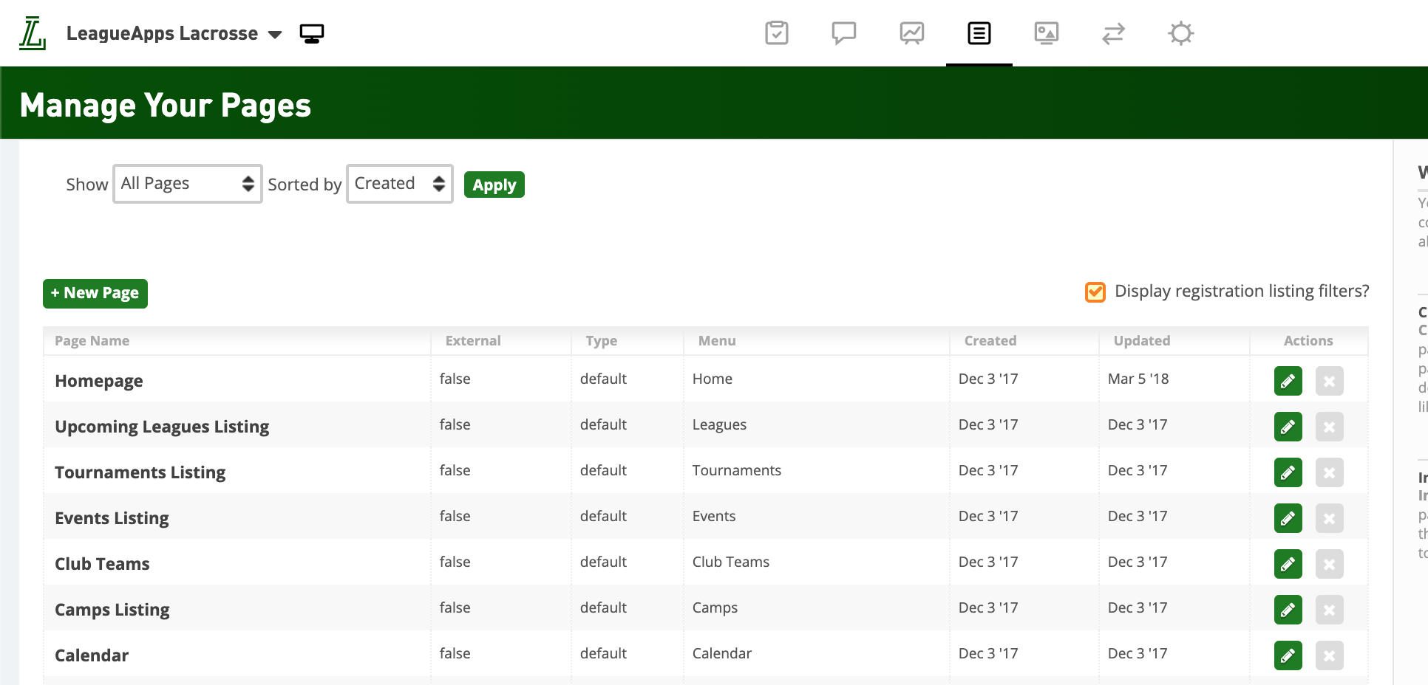1428x685 pixels.
Task: Toggle Display registration listing filters checkbox
Action: click(x=1095, y=292)
